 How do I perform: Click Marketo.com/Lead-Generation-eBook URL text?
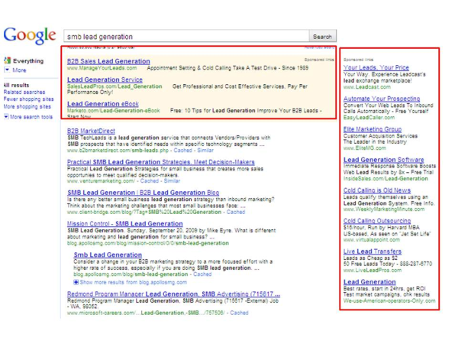(113, 111)
